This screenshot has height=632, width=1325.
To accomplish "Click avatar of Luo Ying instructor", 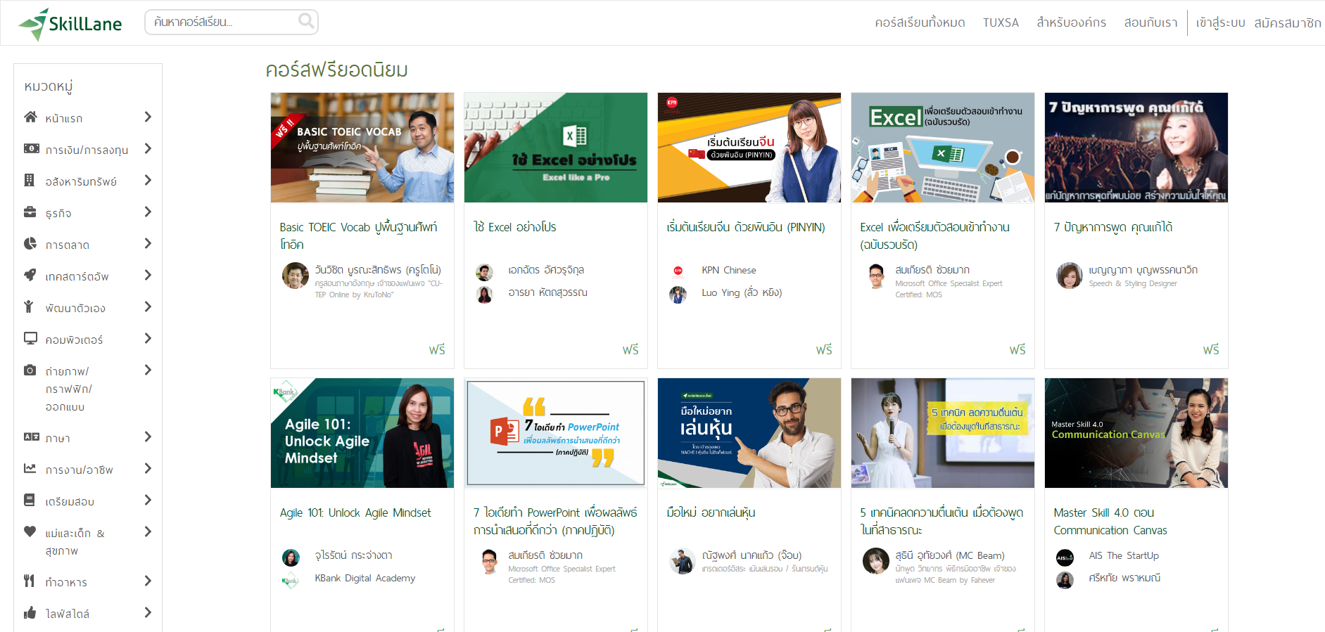I will (678, 295).
